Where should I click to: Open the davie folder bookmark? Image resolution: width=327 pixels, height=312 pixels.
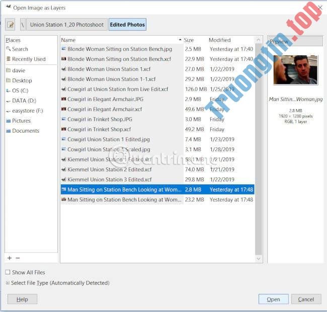(16, 70)
